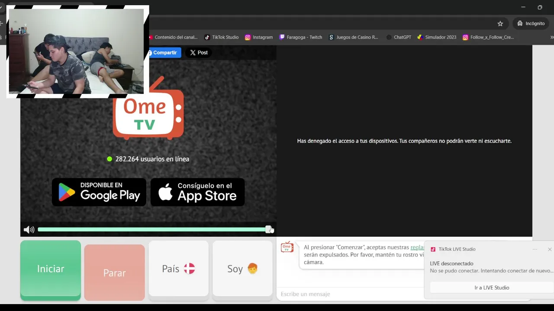Screen dimensions: 554x311
Task: Open the Faragoga - Twitch bookmark
Action: (301, 37)
